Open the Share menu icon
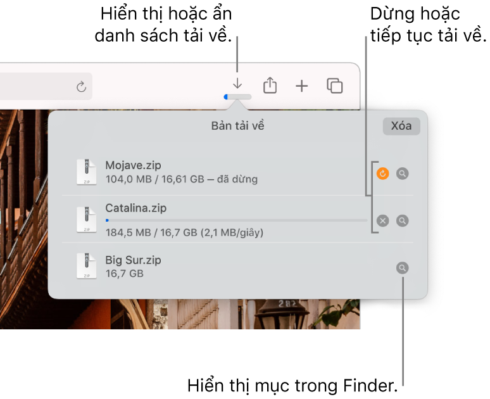 (x=270, y=85)
